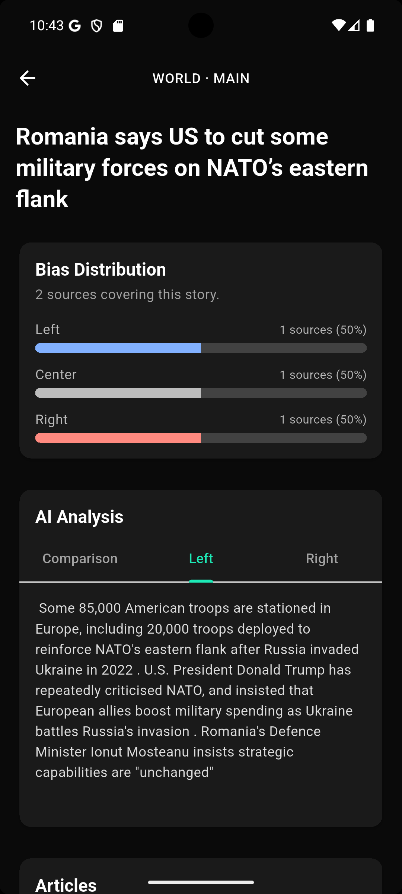Tap the battery status icon

point(370,25)
